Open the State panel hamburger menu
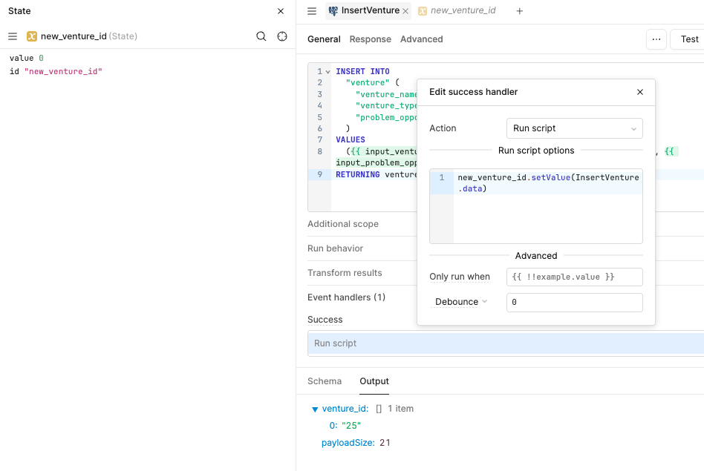Screen dimensions: 704x471 [13, 36]
